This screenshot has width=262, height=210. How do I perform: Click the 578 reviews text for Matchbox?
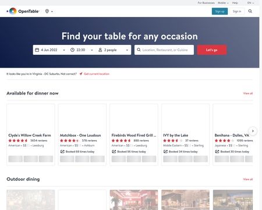coord(89,141)
